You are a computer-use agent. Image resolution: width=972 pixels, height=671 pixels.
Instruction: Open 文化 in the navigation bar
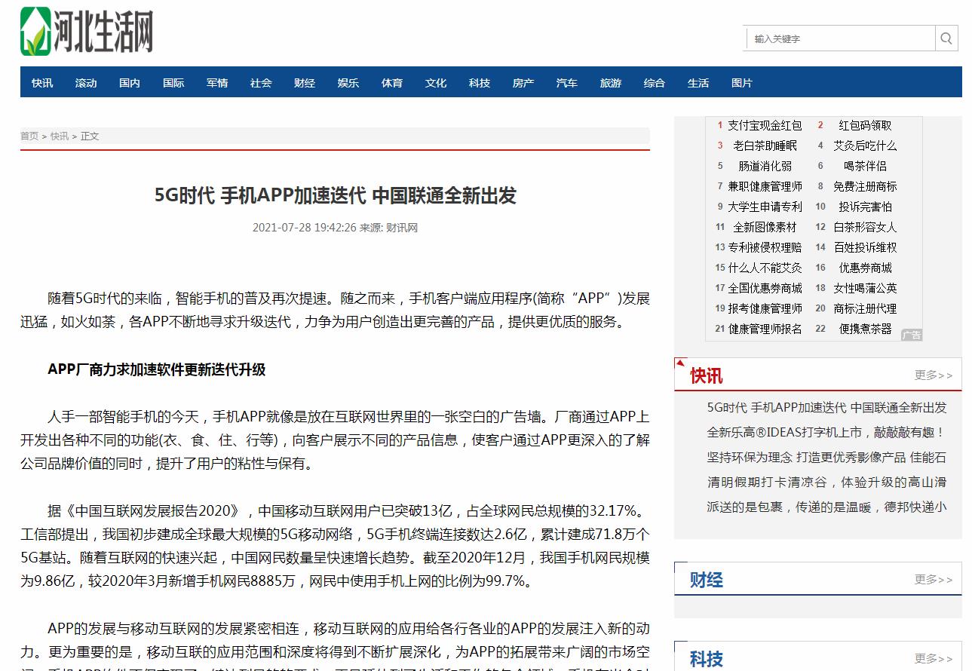(x=436, y=83)
